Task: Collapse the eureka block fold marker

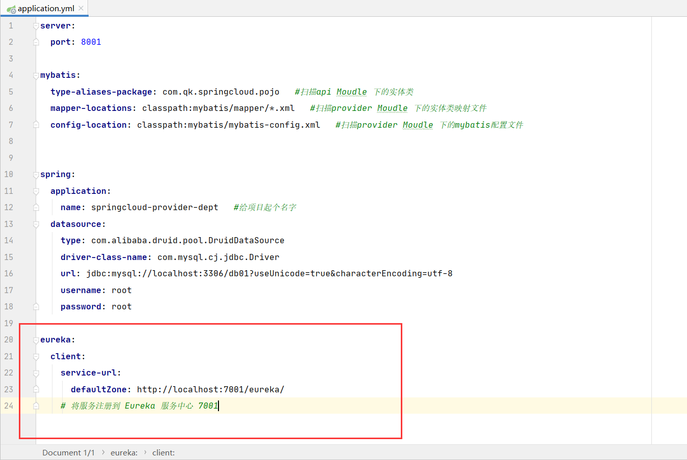Action: pos(36,340)
